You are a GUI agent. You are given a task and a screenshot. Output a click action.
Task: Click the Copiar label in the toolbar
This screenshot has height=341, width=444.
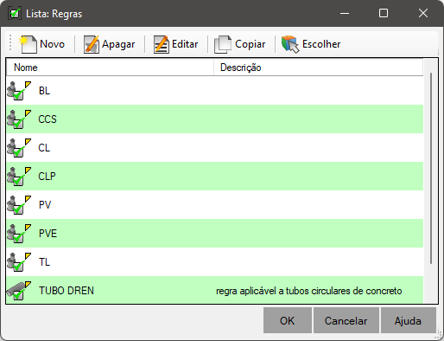pyautogui.click(x=250, y=44)
